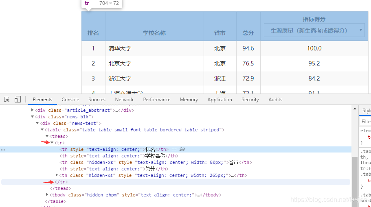The width and height of the screenshot is (371, 207).
Task: Click the 76.5 total score cell
Action: 248,63
